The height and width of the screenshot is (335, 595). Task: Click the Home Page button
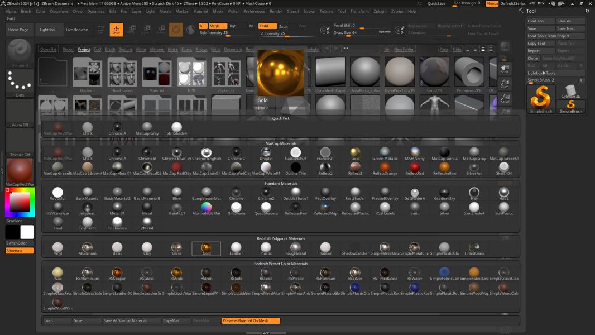[18, 30]
